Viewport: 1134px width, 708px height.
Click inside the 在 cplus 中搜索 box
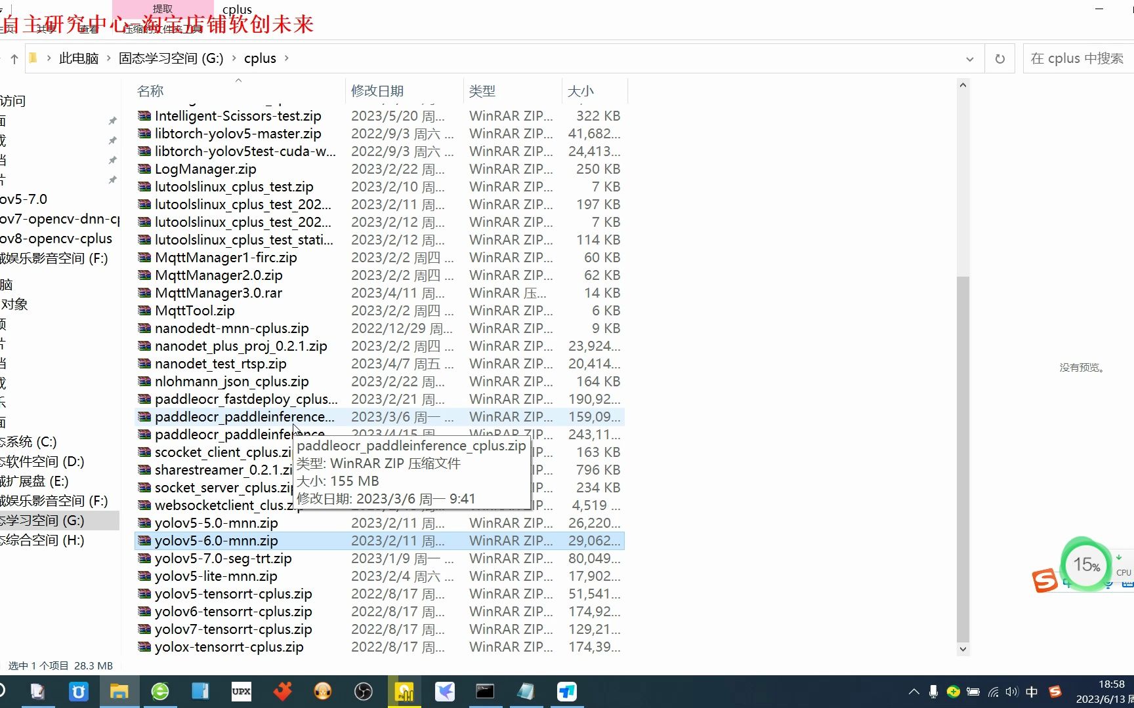1076,58
